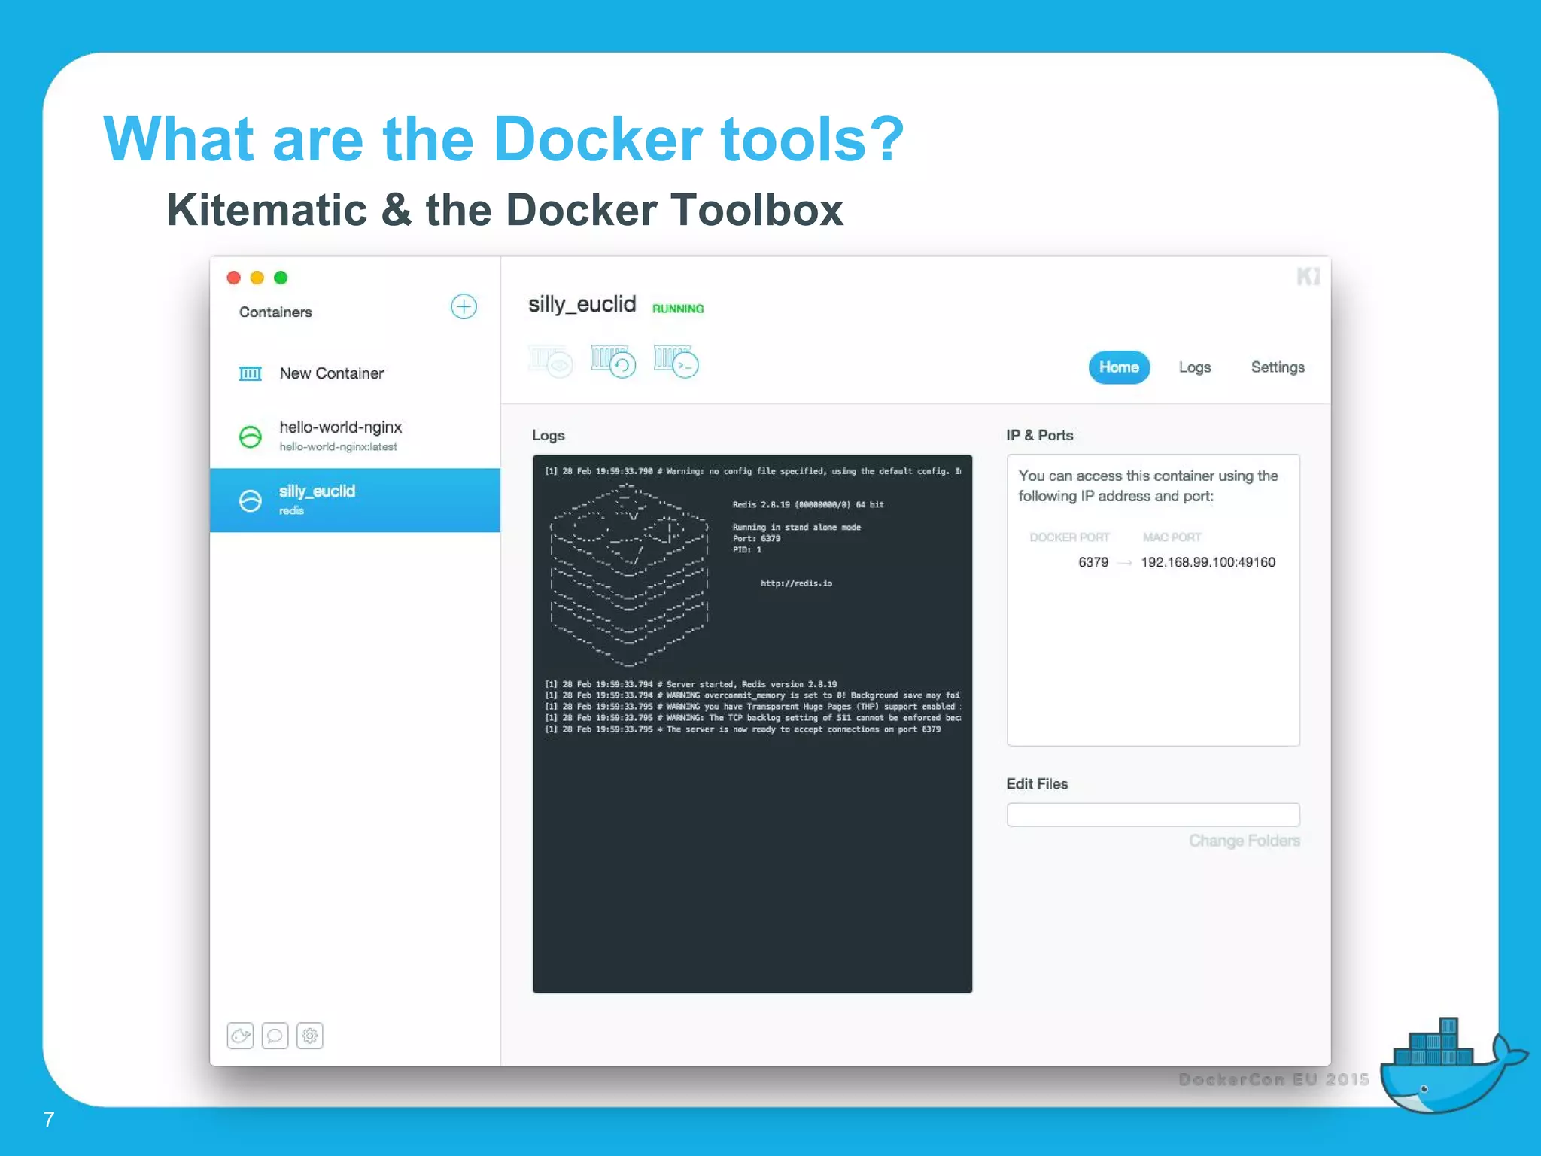
Task: Click the silly_euclid status icon
Action: [x=250, y=500]
